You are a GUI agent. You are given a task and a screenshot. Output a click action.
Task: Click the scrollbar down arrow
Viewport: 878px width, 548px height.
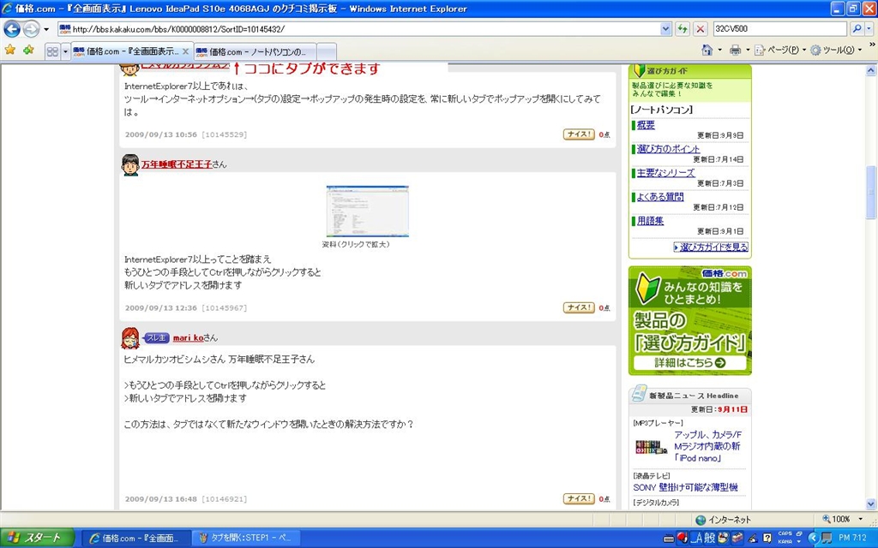point(871,503)
